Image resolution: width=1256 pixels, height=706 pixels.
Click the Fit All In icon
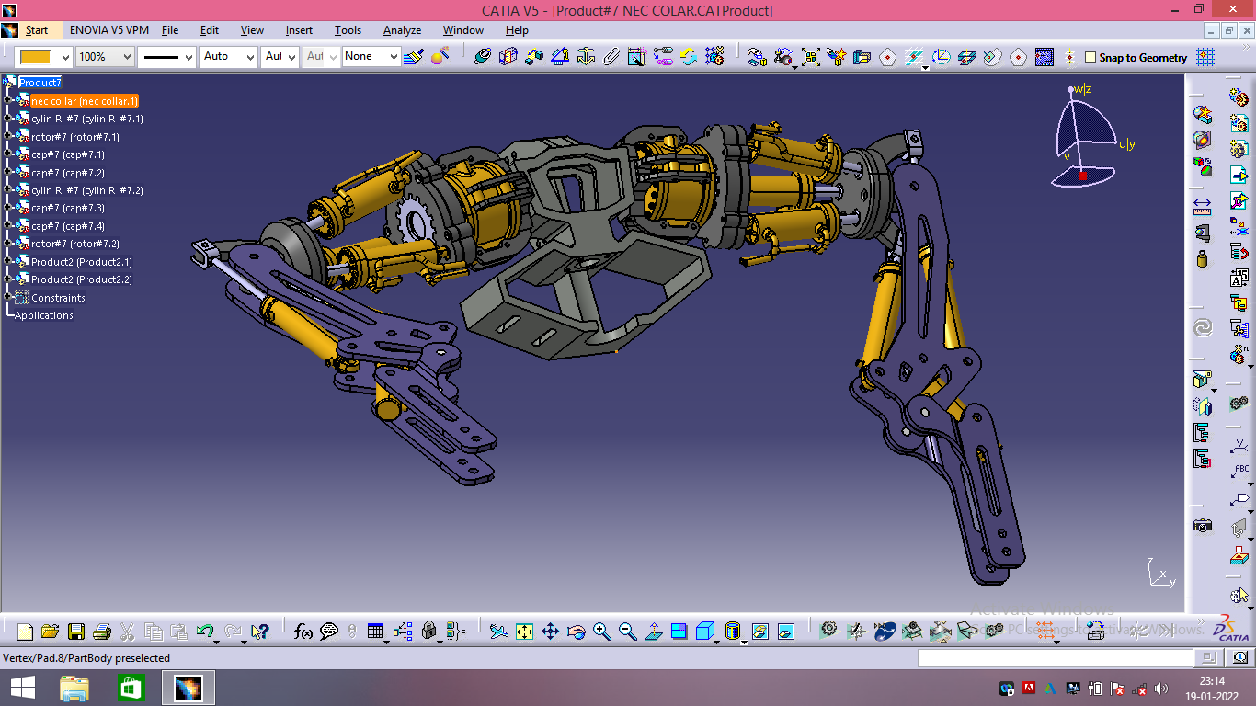[x=524, y=632]
